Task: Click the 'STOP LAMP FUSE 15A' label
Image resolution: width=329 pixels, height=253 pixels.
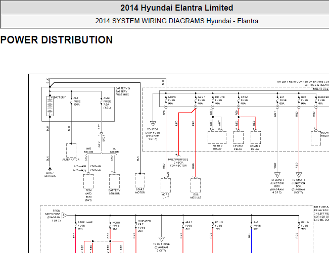Action: 85,226
